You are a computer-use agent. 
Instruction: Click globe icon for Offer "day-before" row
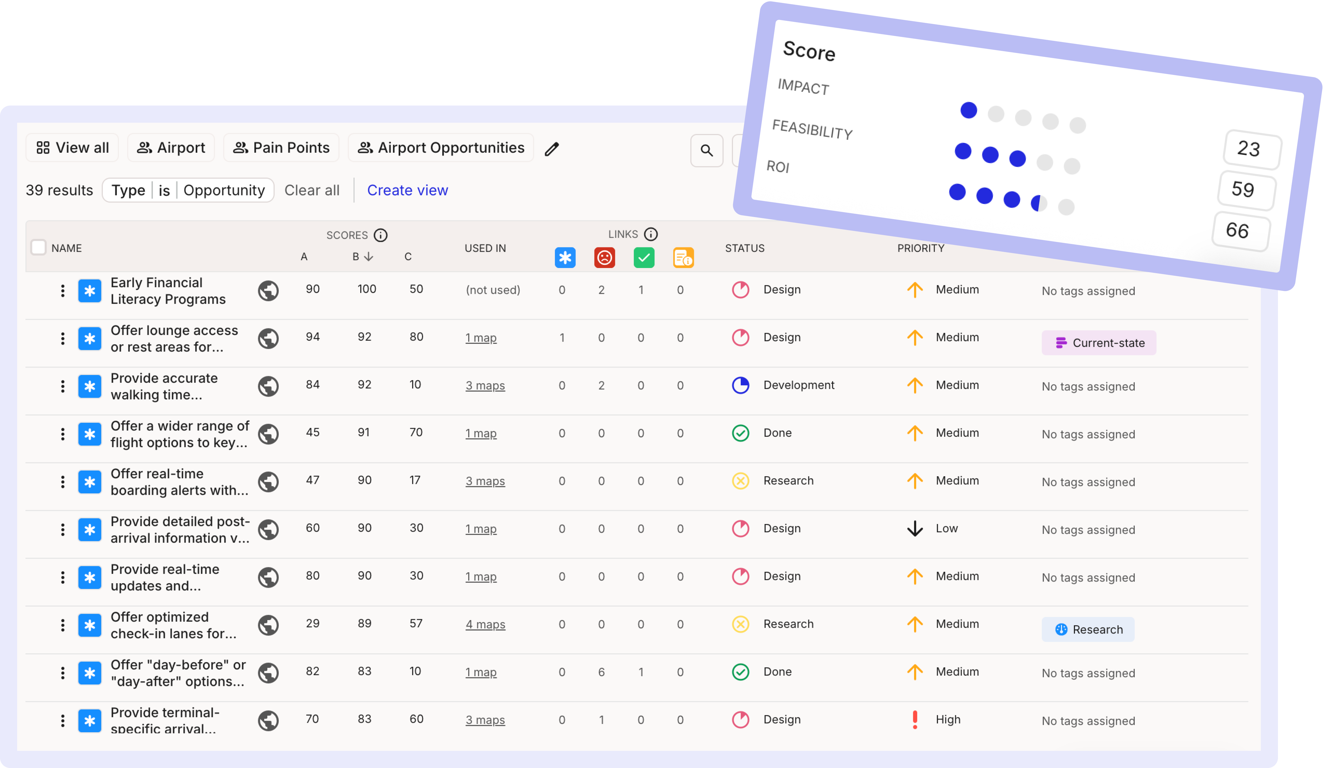tap(268, 673)
